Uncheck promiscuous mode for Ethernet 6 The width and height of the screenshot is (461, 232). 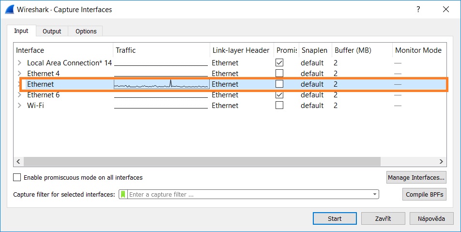pos(279,95)
